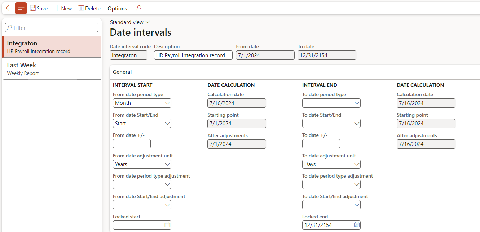The width and height of the screenshot is (480, 232).
Task: Open From date Start/End dropdown
Action: coord(142,124)
